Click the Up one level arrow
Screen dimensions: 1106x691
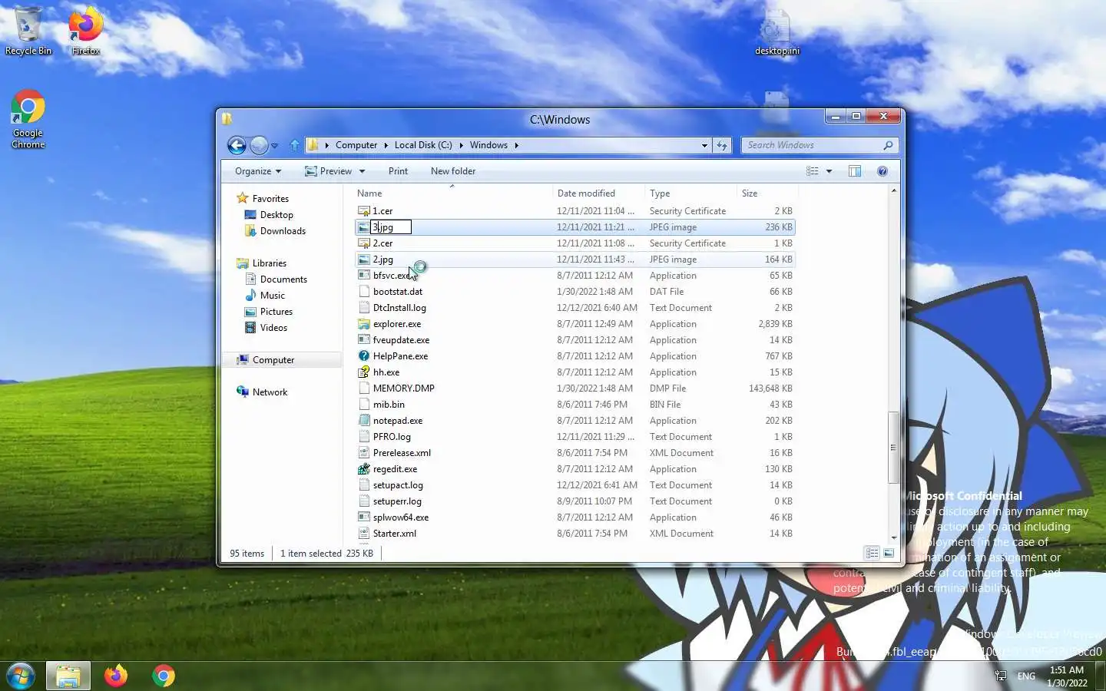(x=295, y=145)
